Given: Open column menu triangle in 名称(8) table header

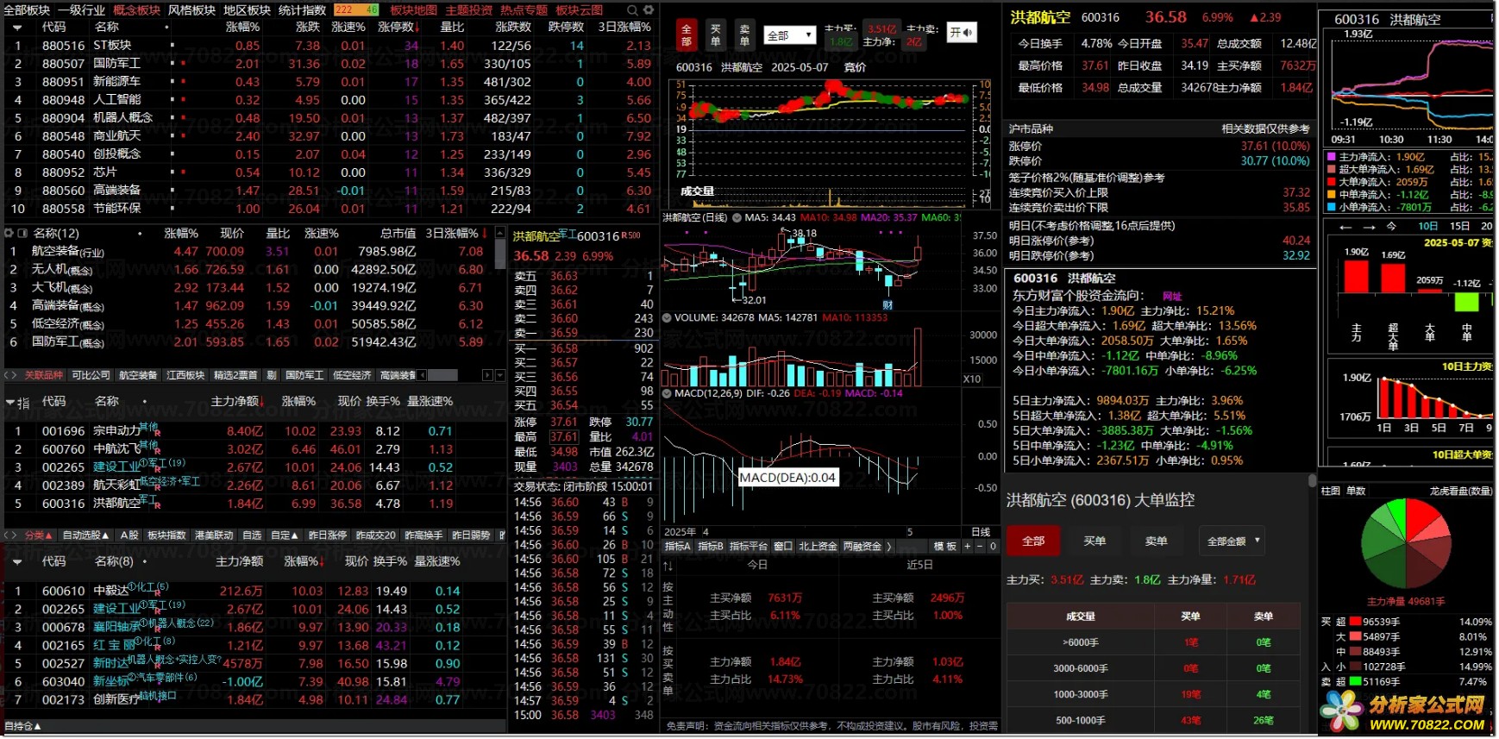Looking at the screenshot, I should coord(17,562).
